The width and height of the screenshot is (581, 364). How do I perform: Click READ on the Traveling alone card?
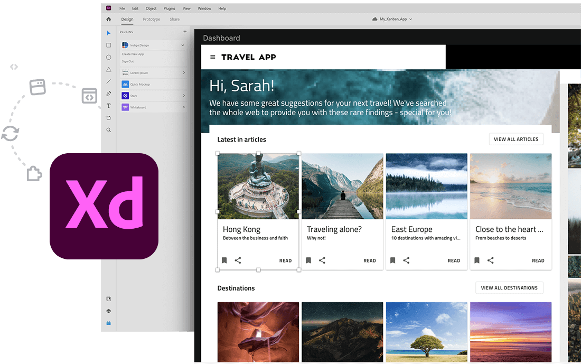coord(369,260)
